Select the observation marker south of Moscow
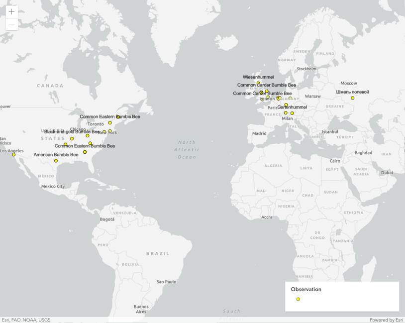This screenshot has height=323, width=405. 352,98
